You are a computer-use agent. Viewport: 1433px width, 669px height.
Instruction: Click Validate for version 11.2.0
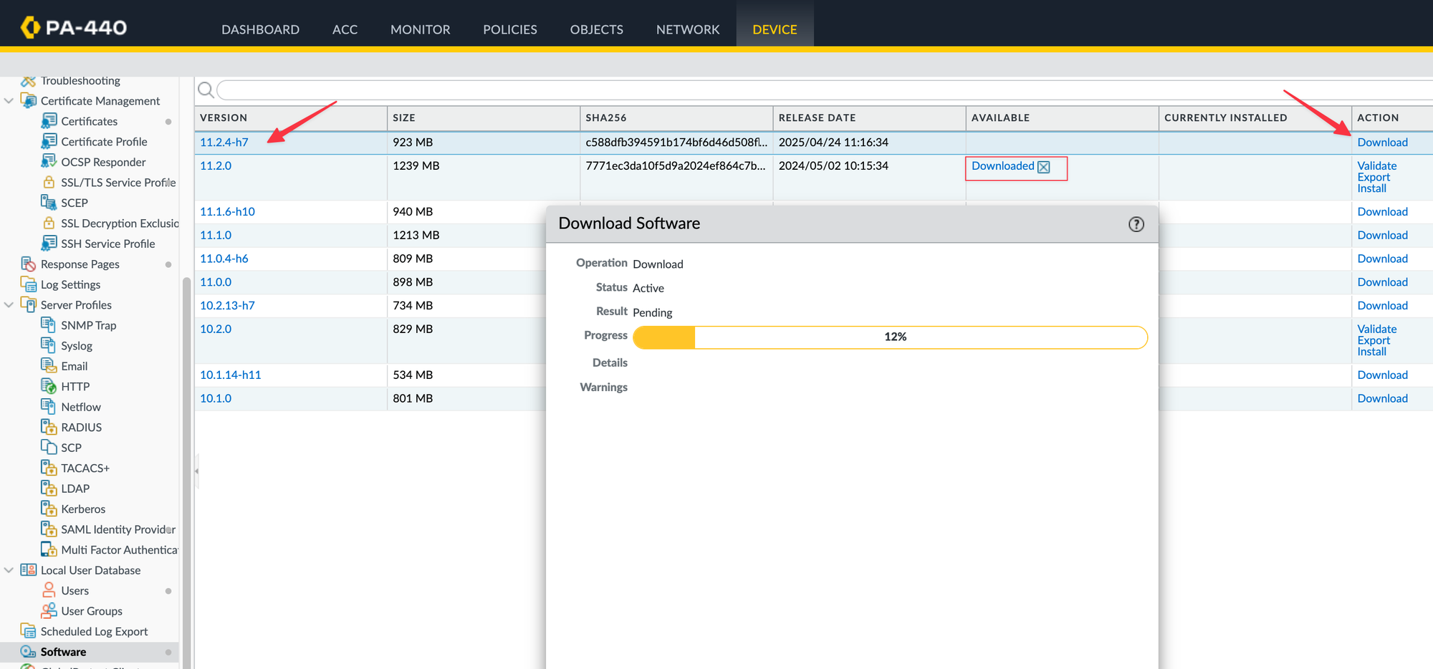[1376, 165]
